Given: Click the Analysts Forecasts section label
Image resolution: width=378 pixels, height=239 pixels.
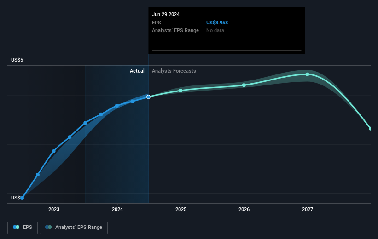Looking at the screenshot, I should coord(174,71).
